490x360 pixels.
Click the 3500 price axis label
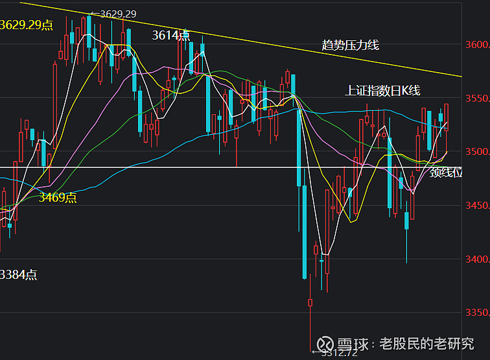point(478,152)
